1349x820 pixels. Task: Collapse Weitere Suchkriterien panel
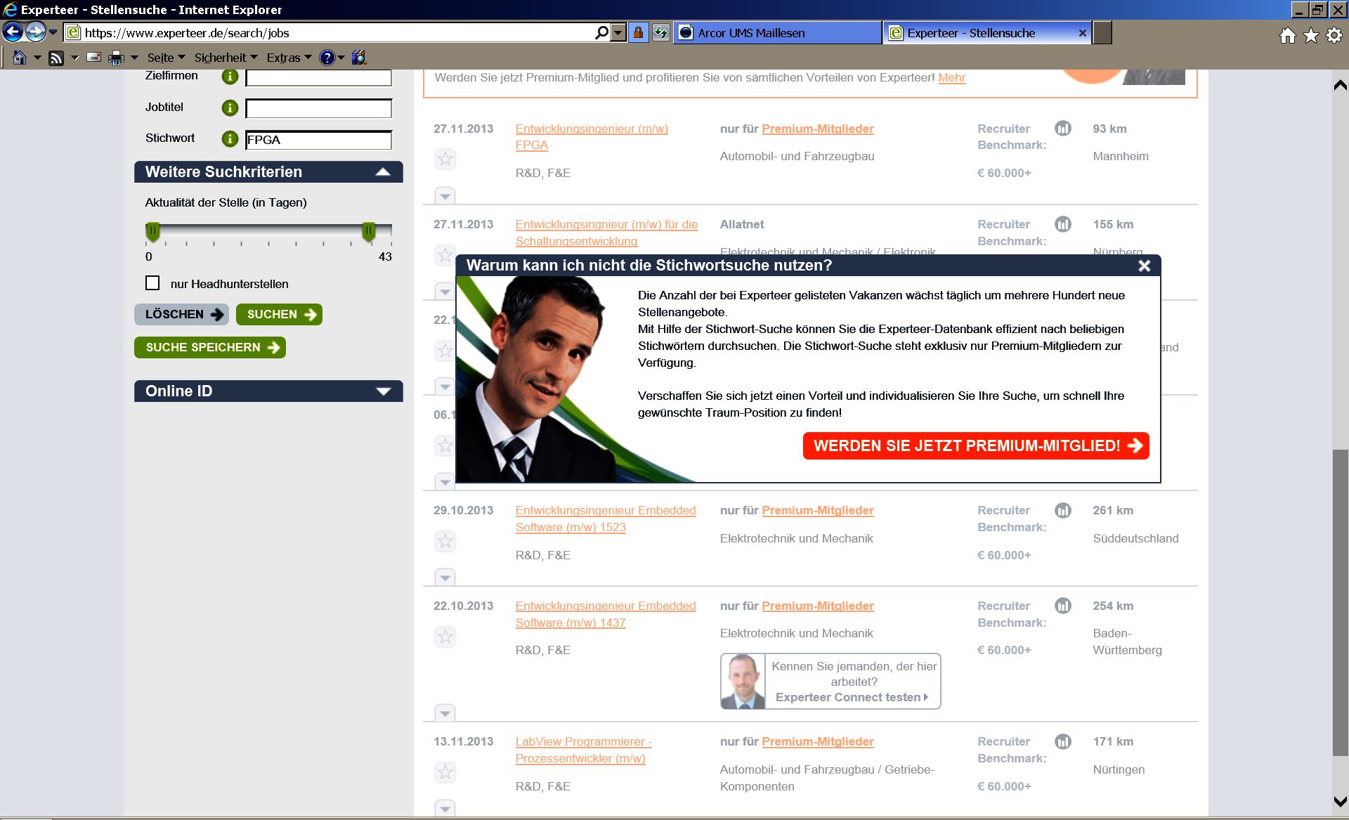coord(382,172)
